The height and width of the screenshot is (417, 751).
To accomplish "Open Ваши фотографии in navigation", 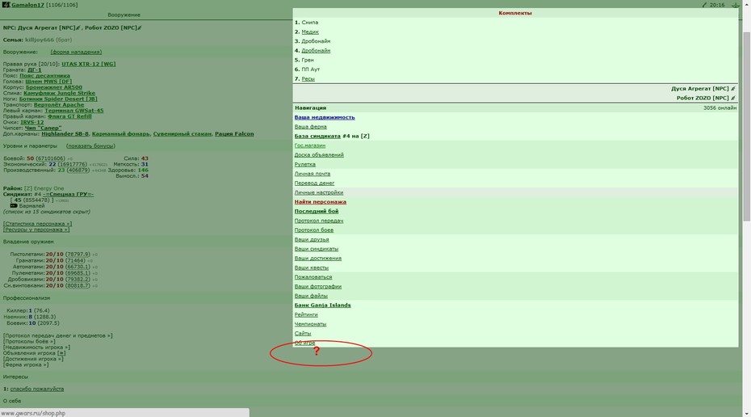I will pyautogui.click(x=318, y=287).
